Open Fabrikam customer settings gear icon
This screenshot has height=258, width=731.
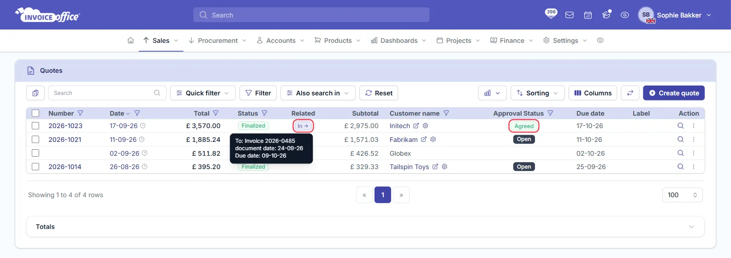click(x=433, y=139)
